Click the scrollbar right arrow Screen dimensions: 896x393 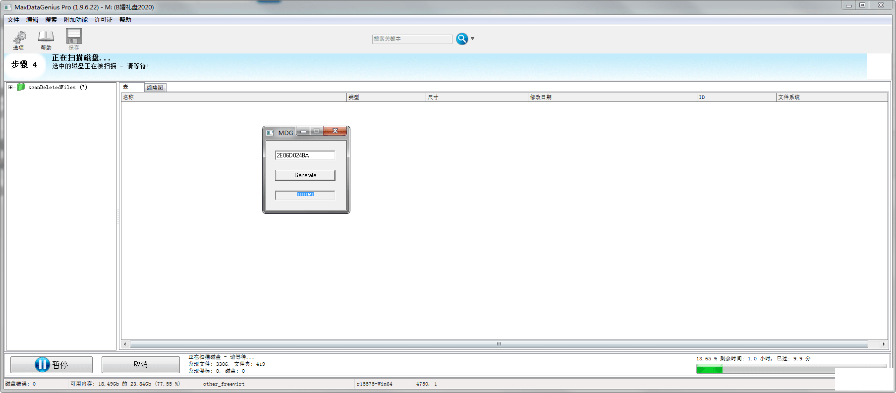click(x=884, y=344)
